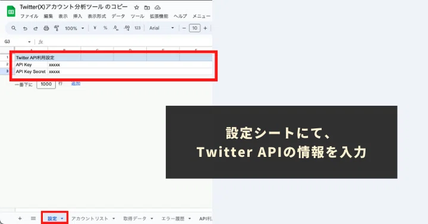This screenshot has width=428, height=224.
Task: Decrease font size with minus button
Action: click(x=184, y=28)
